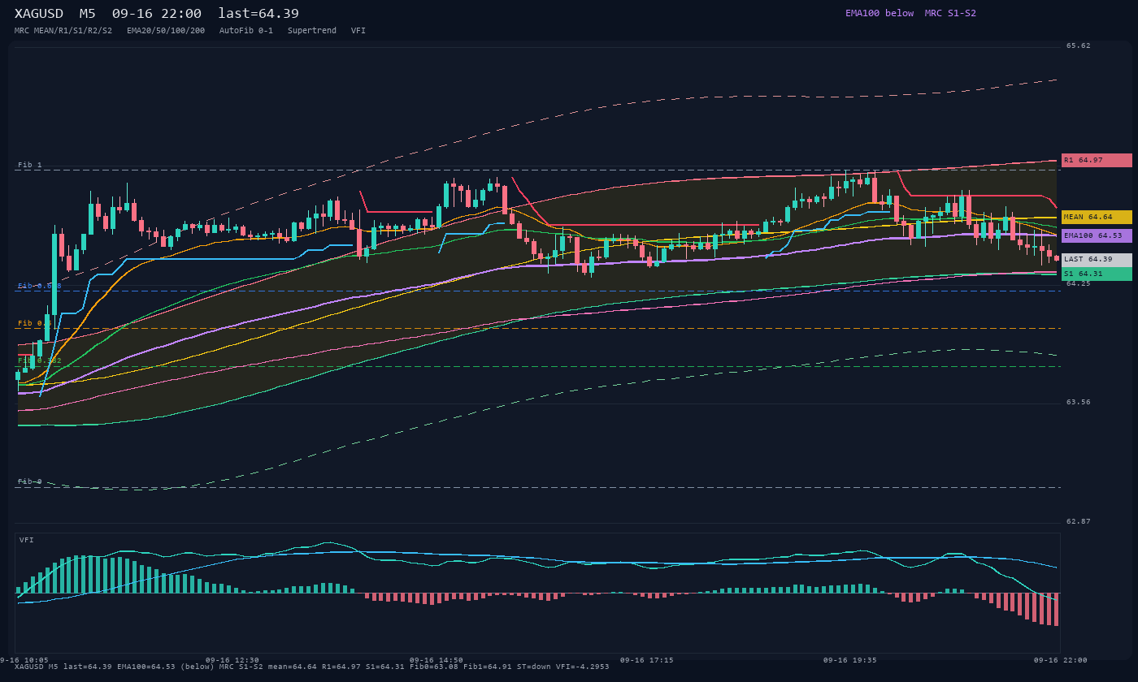Click the '09-16 17:15' time axis label
This screenshot has height=682, width=1138.
[x=646, y=660]
